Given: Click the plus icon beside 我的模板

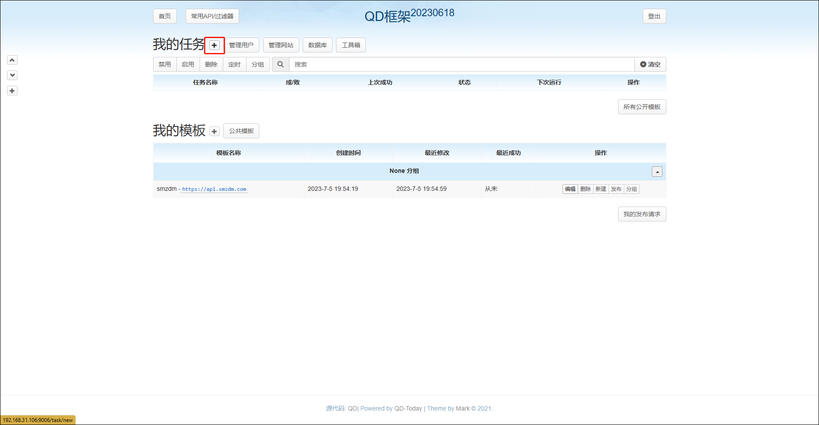Looking at the screenshot, I should [x=214, y=131].
